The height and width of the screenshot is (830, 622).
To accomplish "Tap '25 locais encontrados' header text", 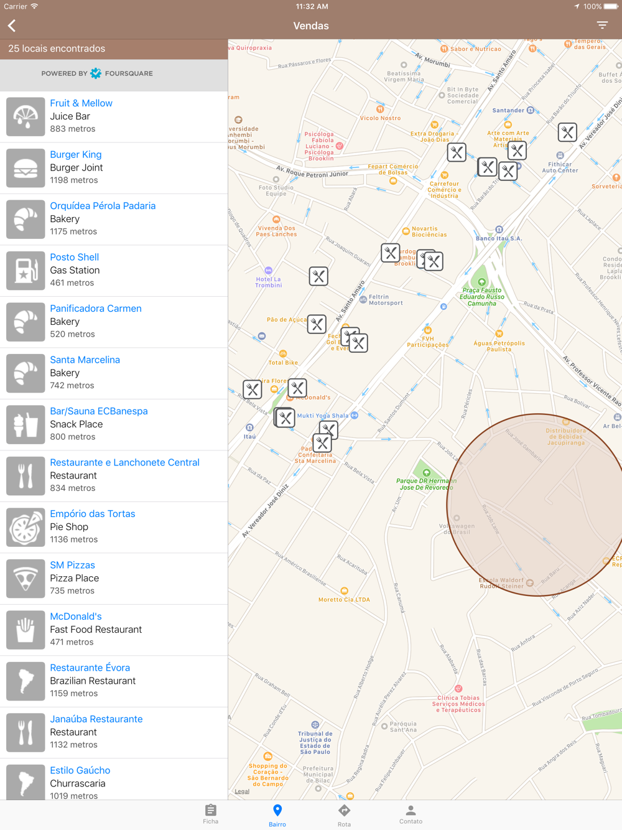I will click(57, 49).
